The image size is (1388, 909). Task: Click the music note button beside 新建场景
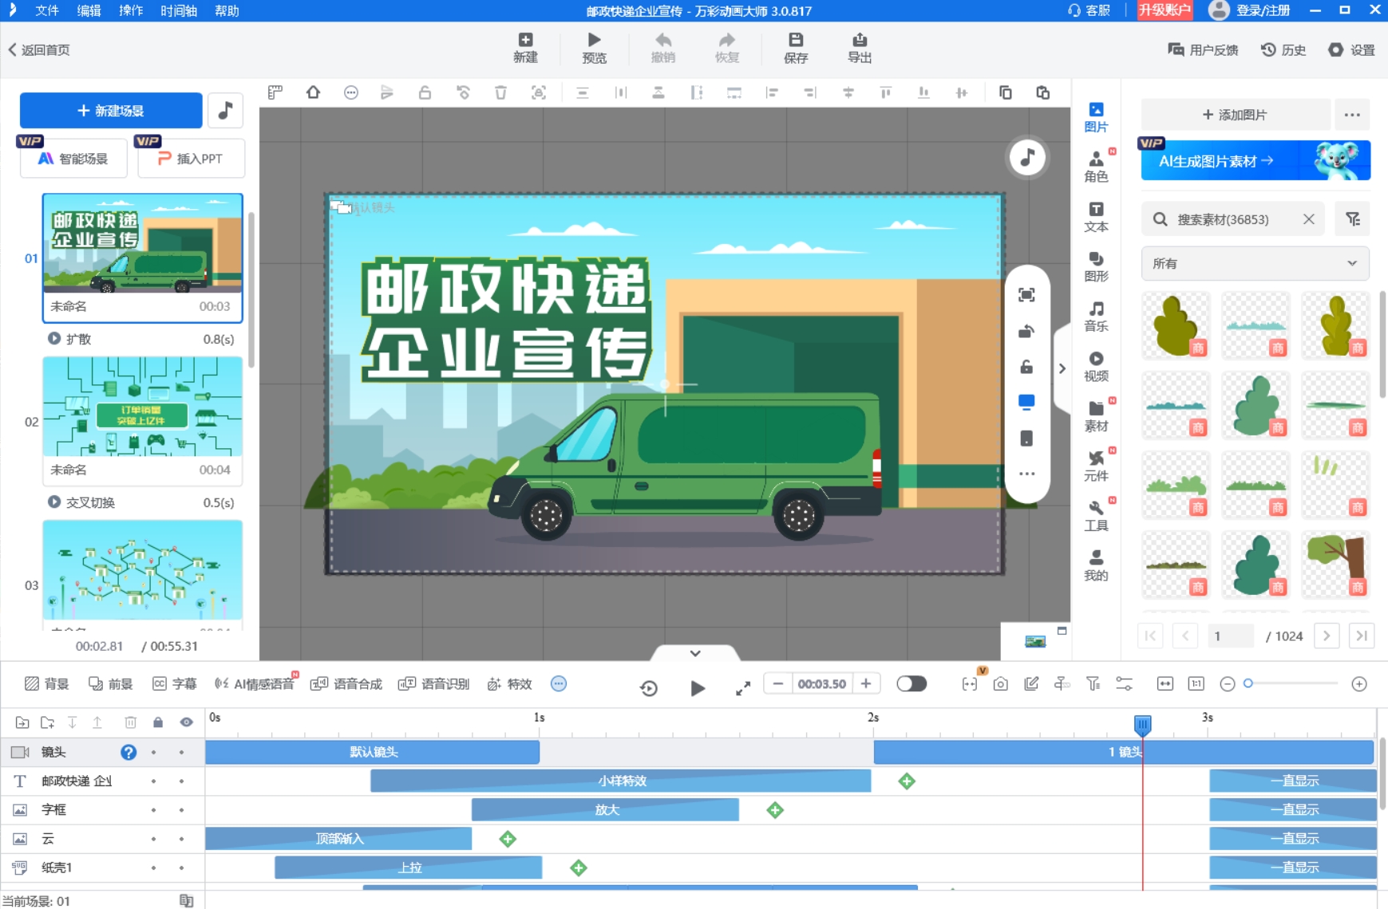226,110
